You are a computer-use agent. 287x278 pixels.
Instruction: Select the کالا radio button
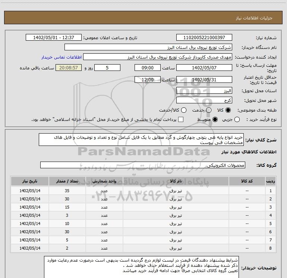coord(228,110)
